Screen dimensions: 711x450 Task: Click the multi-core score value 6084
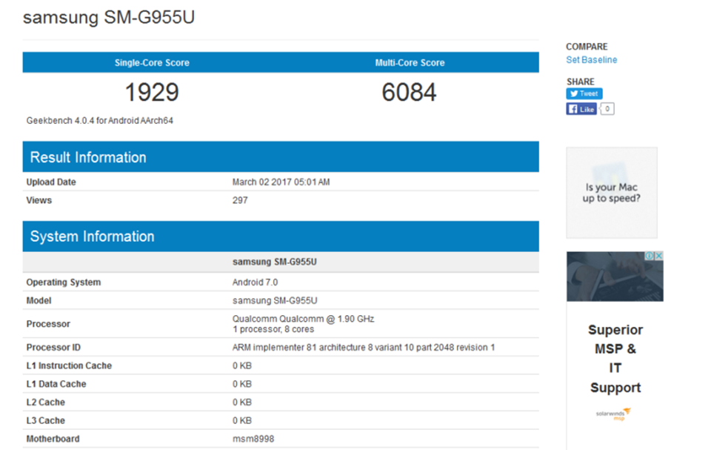409,92
